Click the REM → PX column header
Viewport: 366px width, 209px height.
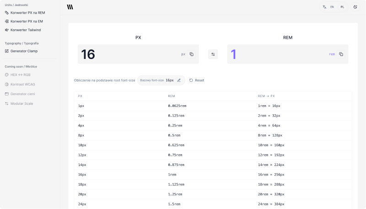[266, 96]
